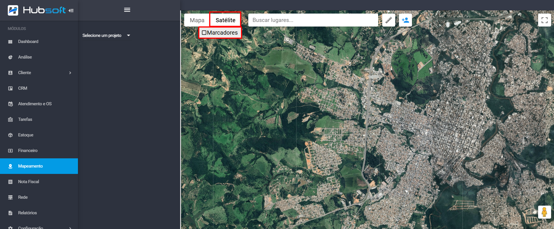
Task: Open the Financeiro module
Action: click(x=39, y=151)
